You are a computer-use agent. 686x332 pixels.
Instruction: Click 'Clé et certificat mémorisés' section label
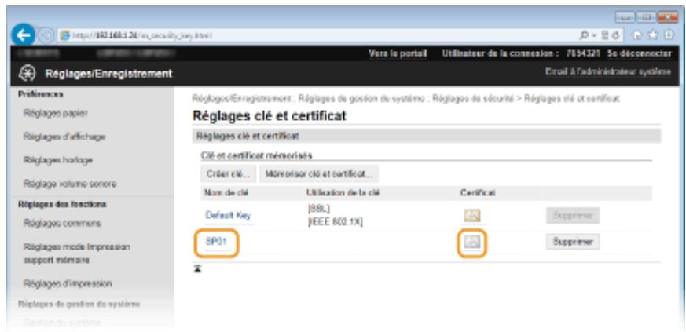[256, 155]
